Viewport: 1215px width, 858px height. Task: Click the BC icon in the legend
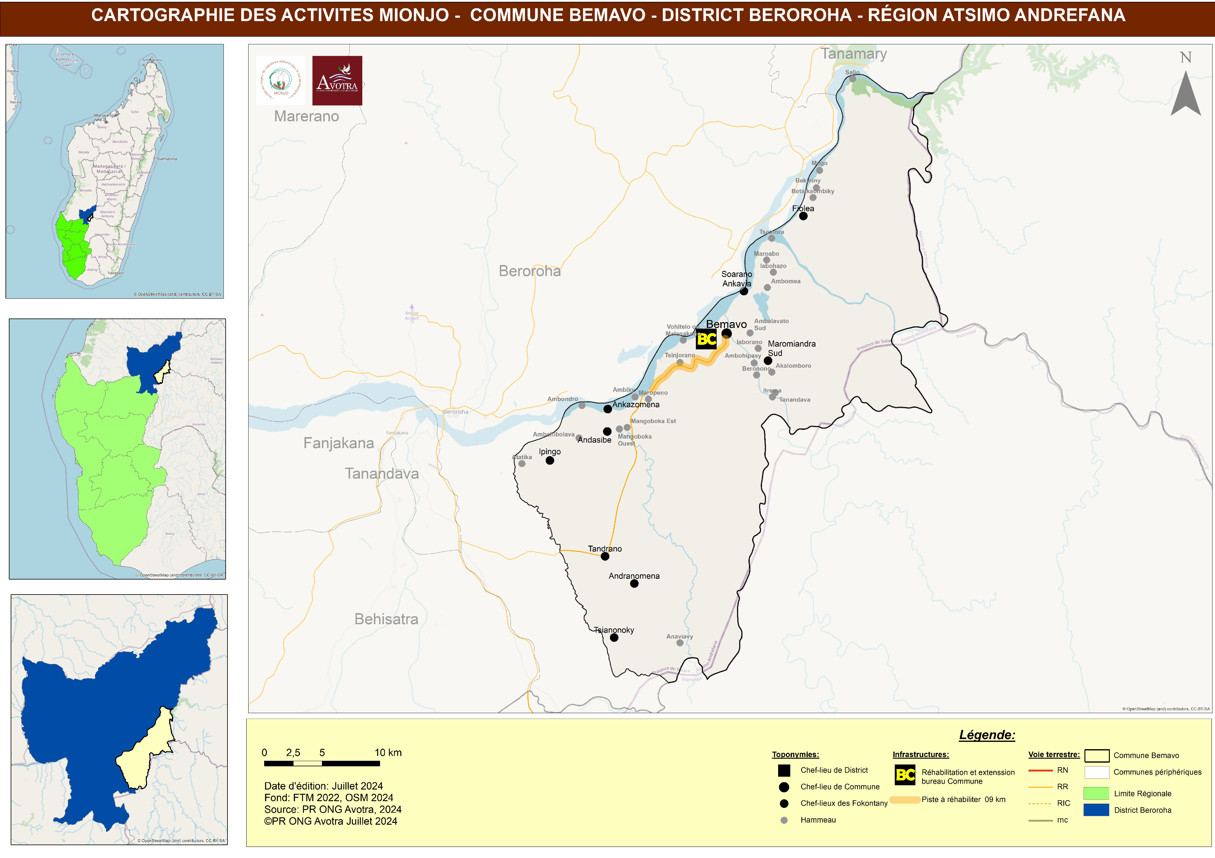pyautogui.click(x=905, y=775)
